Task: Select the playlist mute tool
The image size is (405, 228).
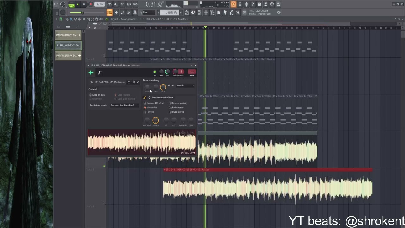Action: (x=79, y=19)
